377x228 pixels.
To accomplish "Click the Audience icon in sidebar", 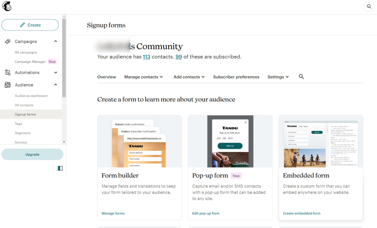I will tap(7, 85).
